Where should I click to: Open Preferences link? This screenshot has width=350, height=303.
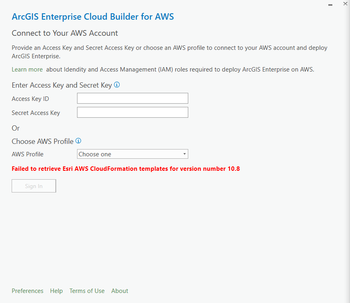coord(27,291)
